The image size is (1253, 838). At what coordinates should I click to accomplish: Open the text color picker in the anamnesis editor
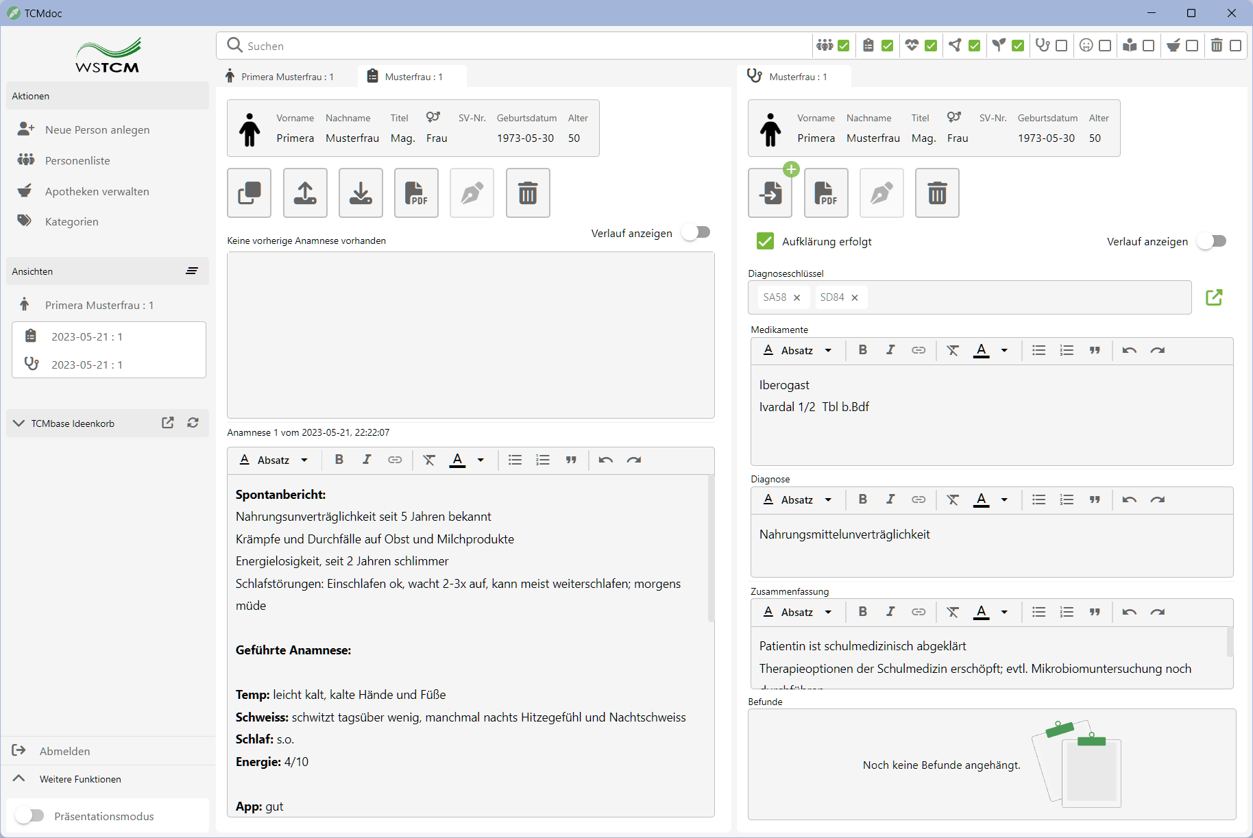(480, 460)
